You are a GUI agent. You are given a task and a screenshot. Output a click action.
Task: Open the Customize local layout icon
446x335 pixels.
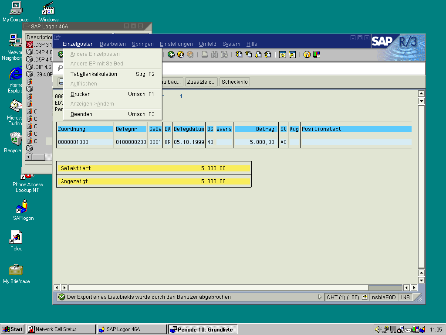[x=317, y=55]
